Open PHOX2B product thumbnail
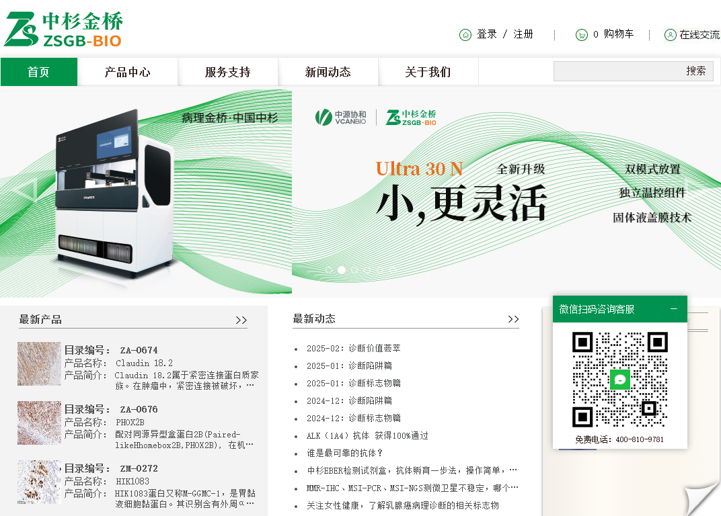This screenshot has height=516, width=721. [39, 423]
